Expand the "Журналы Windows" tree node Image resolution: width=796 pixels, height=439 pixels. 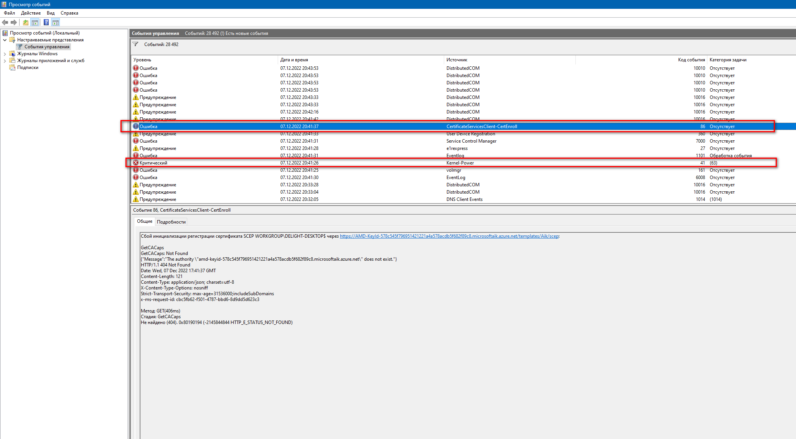(5, 54)
